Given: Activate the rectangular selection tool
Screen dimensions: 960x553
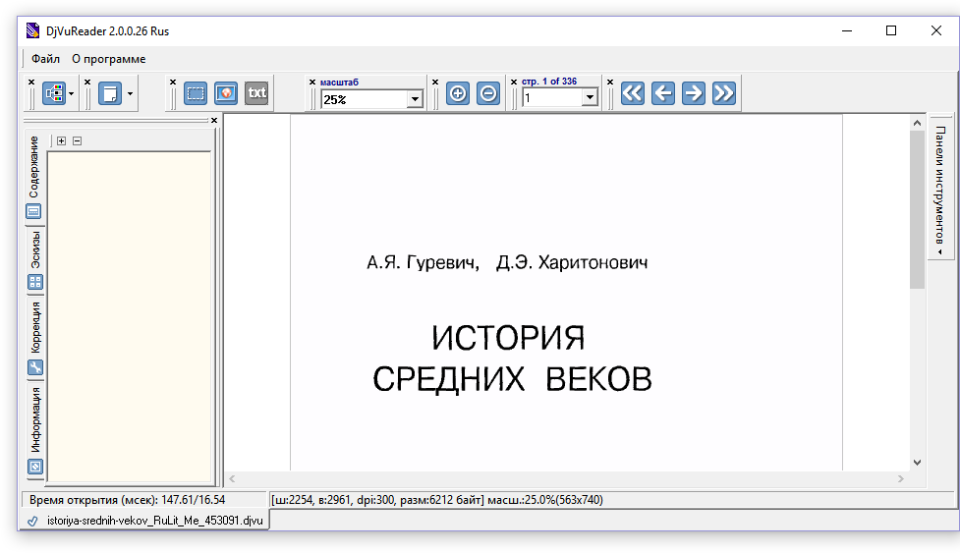Looking at the screenshot, I should click(197, 93).
